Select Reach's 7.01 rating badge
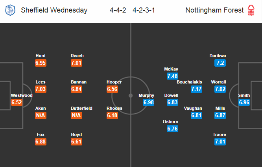Screen dimensions: 262x167 (x=76, y=63)
